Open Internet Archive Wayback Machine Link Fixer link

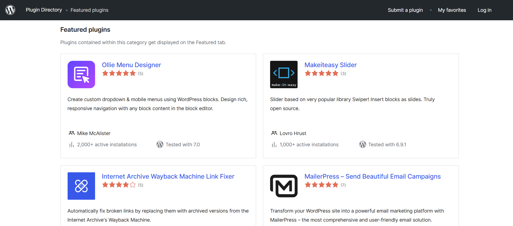click(x=168, y=176)
